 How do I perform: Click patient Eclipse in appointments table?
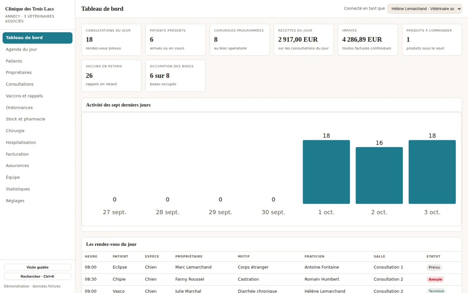(x=120, y=267)
